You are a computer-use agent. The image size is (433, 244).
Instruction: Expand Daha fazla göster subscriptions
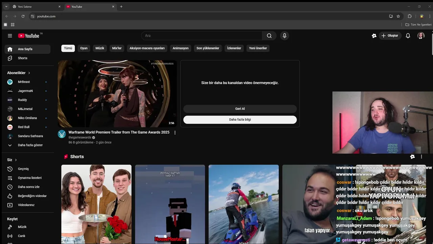tap(27, 145)
